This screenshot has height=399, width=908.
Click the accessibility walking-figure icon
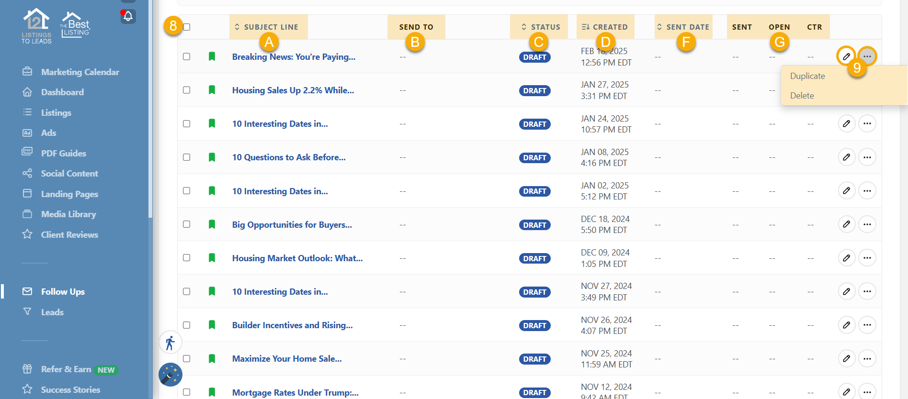click(x=170, y=343)
